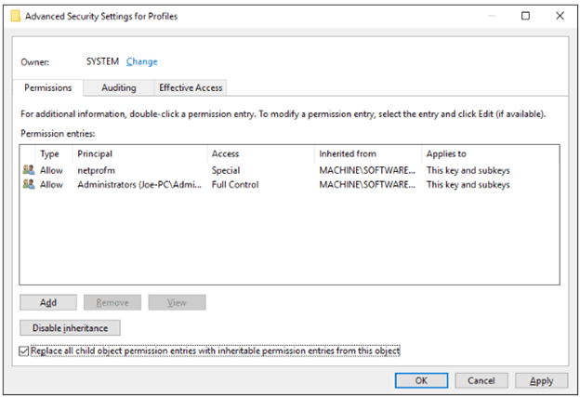Viewport: 580px width, 397px height.
Task: Click Disable inheritance button
Action: 70,328
